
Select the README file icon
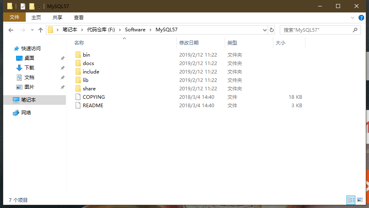pos(78,105)
